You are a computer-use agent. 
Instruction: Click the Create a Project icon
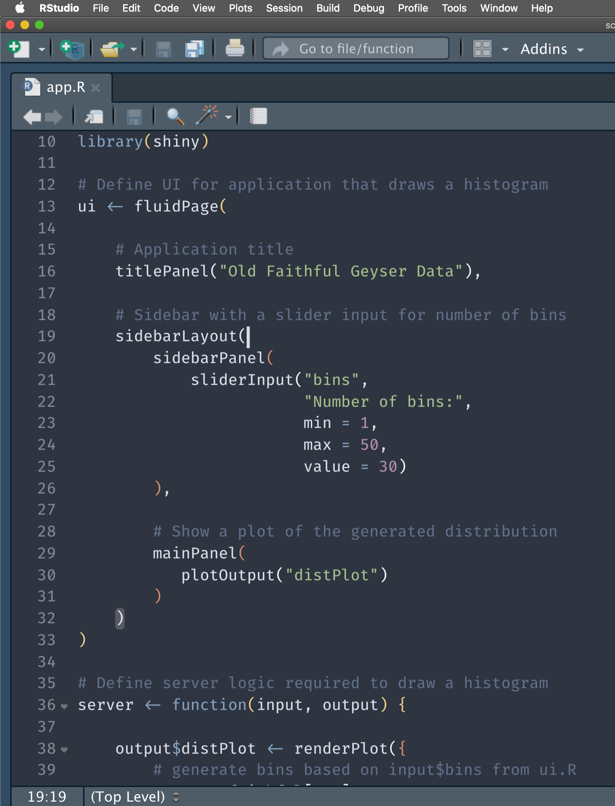coord(72,49)
